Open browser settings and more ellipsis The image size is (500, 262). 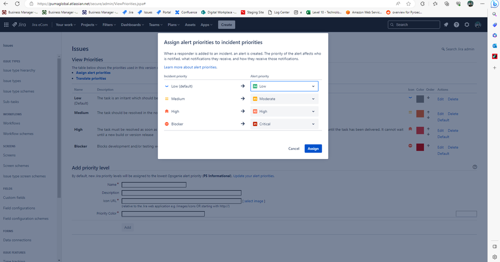482,4
